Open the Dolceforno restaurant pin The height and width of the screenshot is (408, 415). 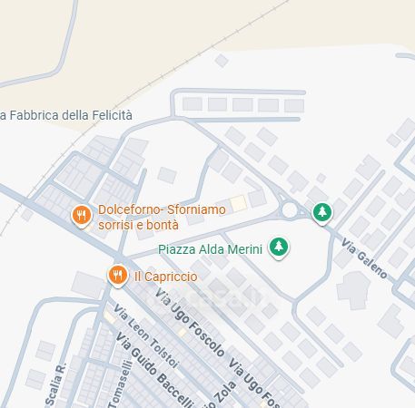pyautogui.click(x=82, y=216)
